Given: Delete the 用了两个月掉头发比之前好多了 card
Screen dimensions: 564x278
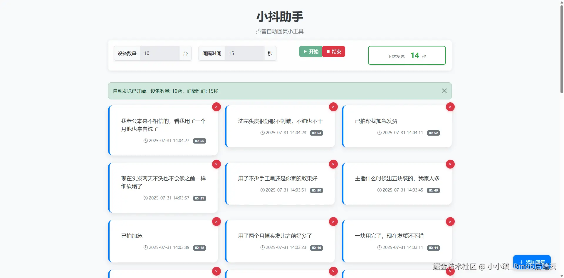Looking at the screenshot, I should [x=333, y=222].
